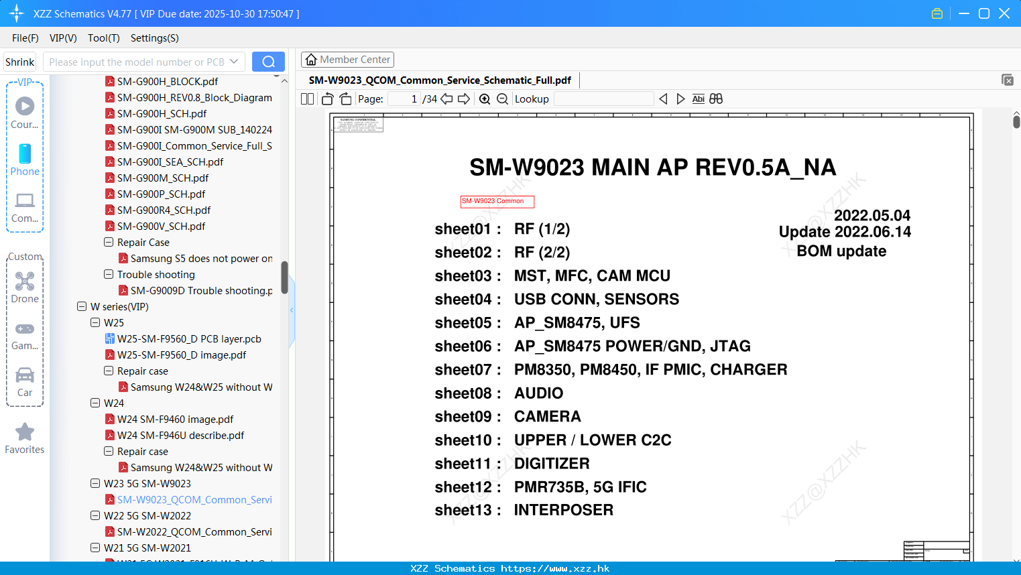The height and width of the screenshot is (575, 1021).
Task: Open the Car category
Action: (x=25, y=381)
